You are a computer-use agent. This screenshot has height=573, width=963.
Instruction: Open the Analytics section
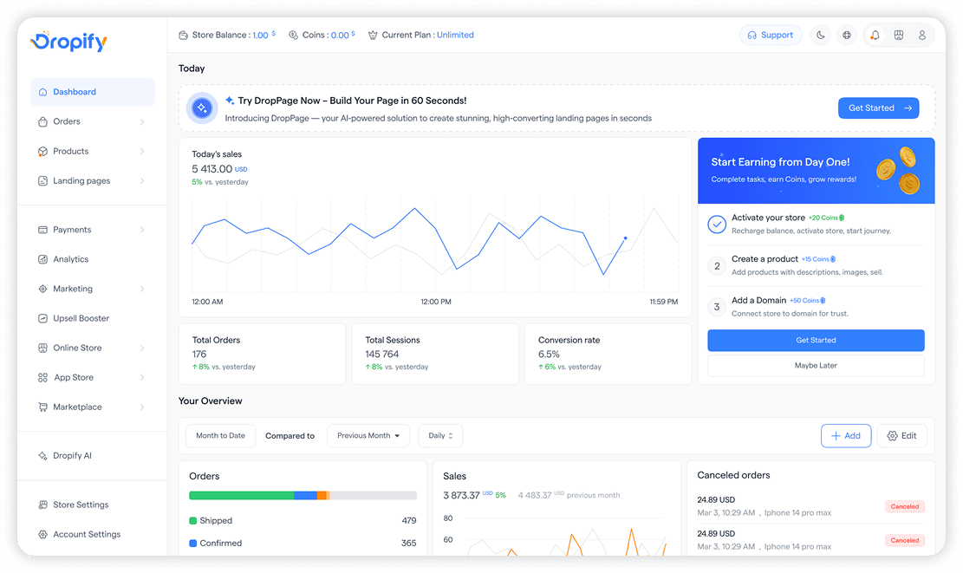(69, 258)
